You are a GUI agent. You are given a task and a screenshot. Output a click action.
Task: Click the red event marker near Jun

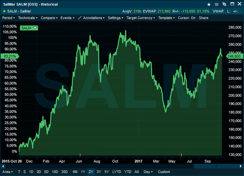(80, 154)
